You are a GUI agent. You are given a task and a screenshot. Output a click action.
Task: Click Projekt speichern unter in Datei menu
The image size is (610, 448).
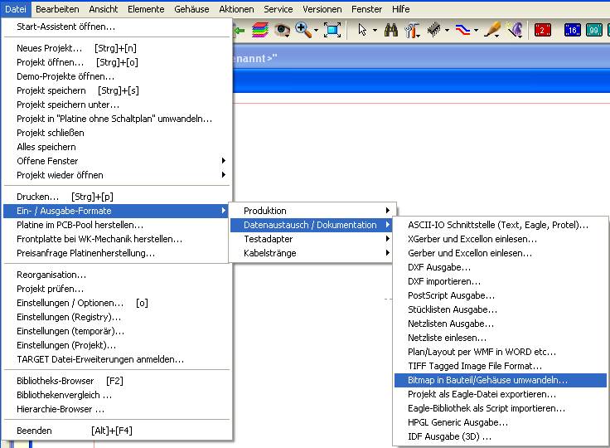[x=68, y=105]
